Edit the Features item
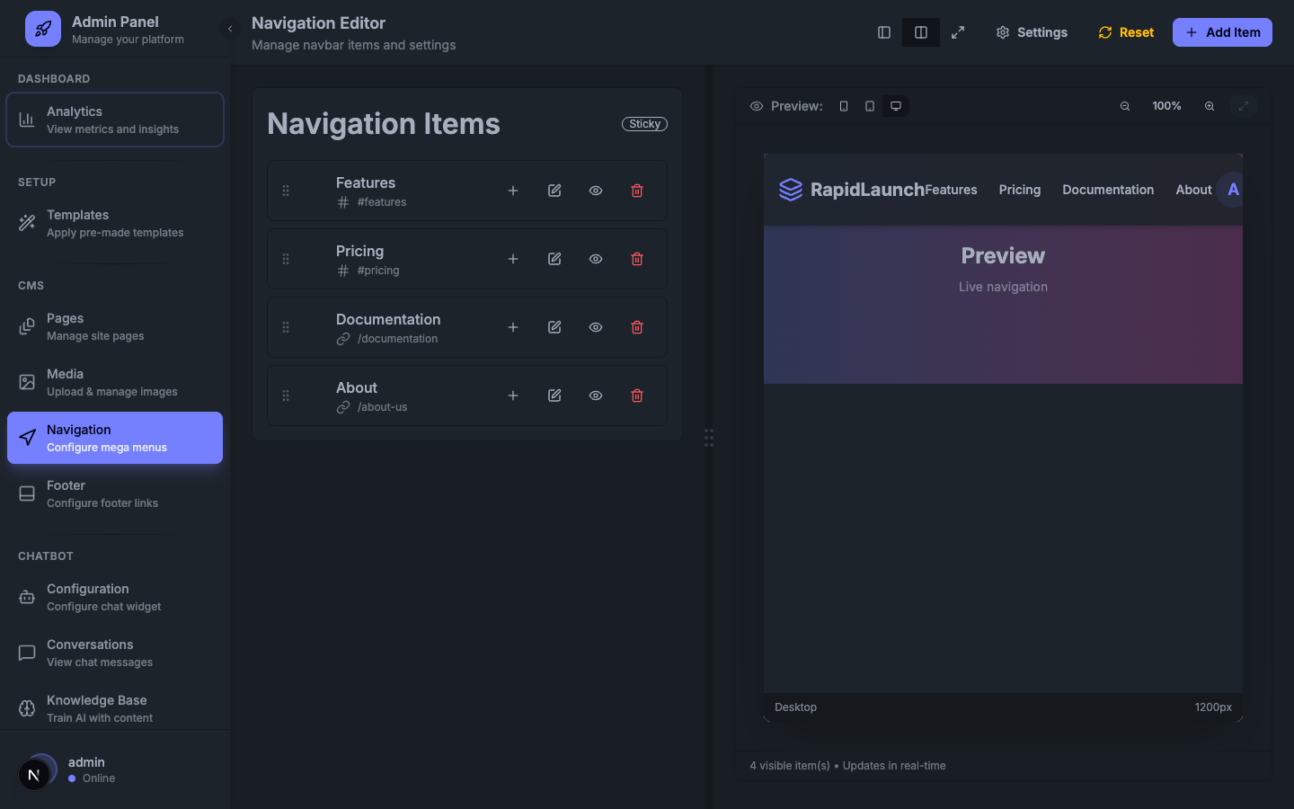The image size is (1294, 809). pos(554,191)
